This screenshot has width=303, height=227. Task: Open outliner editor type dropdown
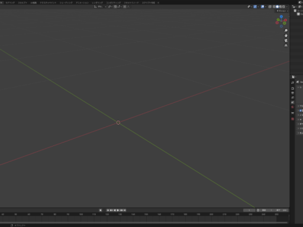point(294,7)
